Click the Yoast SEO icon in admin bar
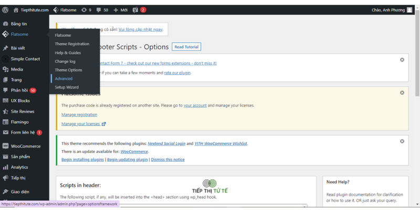 [x=135, y=10]
